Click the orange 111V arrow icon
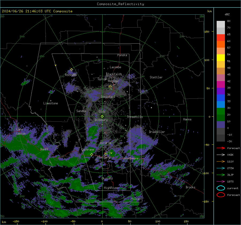The height and width of the screenshot is (225, 241). (x=221, y=161)
